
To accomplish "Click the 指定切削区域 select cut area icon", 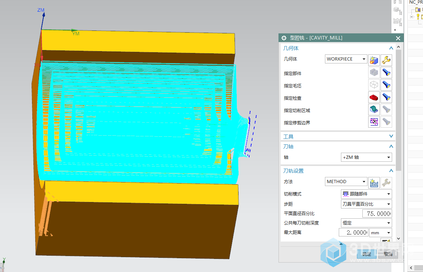I will point(374,110).
